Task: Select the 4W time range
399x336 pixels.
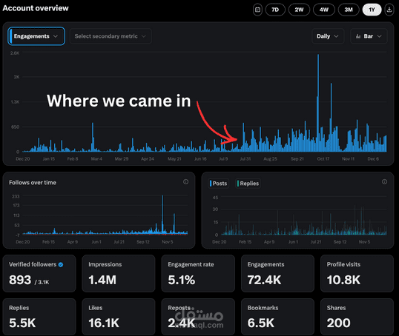Action: pos(323,10)
